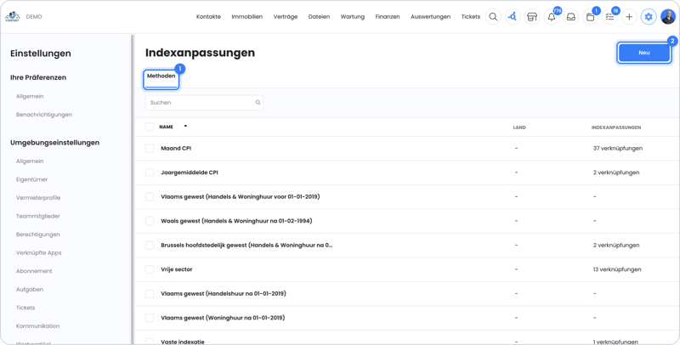Image resolution: width=680 pixels, height=345 pixels.
Task: Open the Dateien menu
Action: point(320,17)
